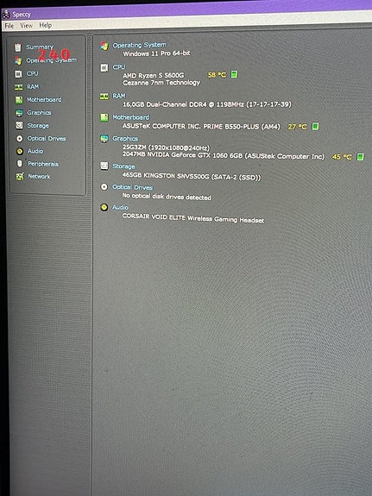
Task: Click the GPU temperature indicator next to 45 °C
Action: [x=360, y=157]
